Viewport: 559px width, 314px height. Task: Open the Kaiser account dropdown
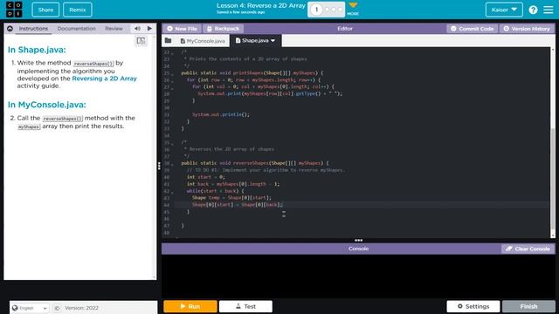504,10
